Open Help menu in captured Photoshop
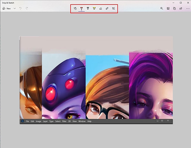 pyautogui.click(x=89, y=121)
